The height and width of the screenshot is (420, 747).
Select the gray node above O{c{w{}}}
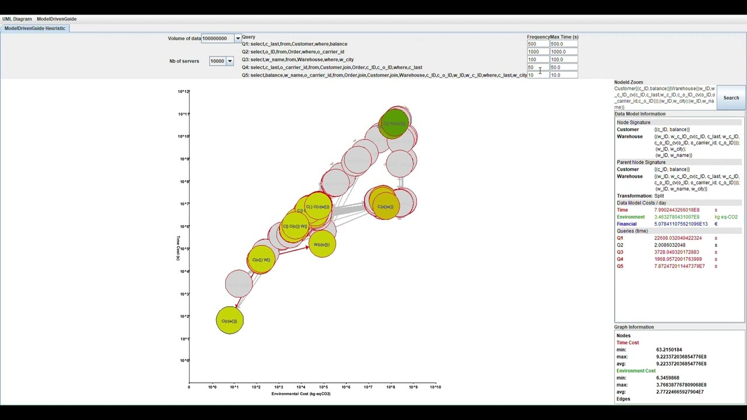[239, 285]
